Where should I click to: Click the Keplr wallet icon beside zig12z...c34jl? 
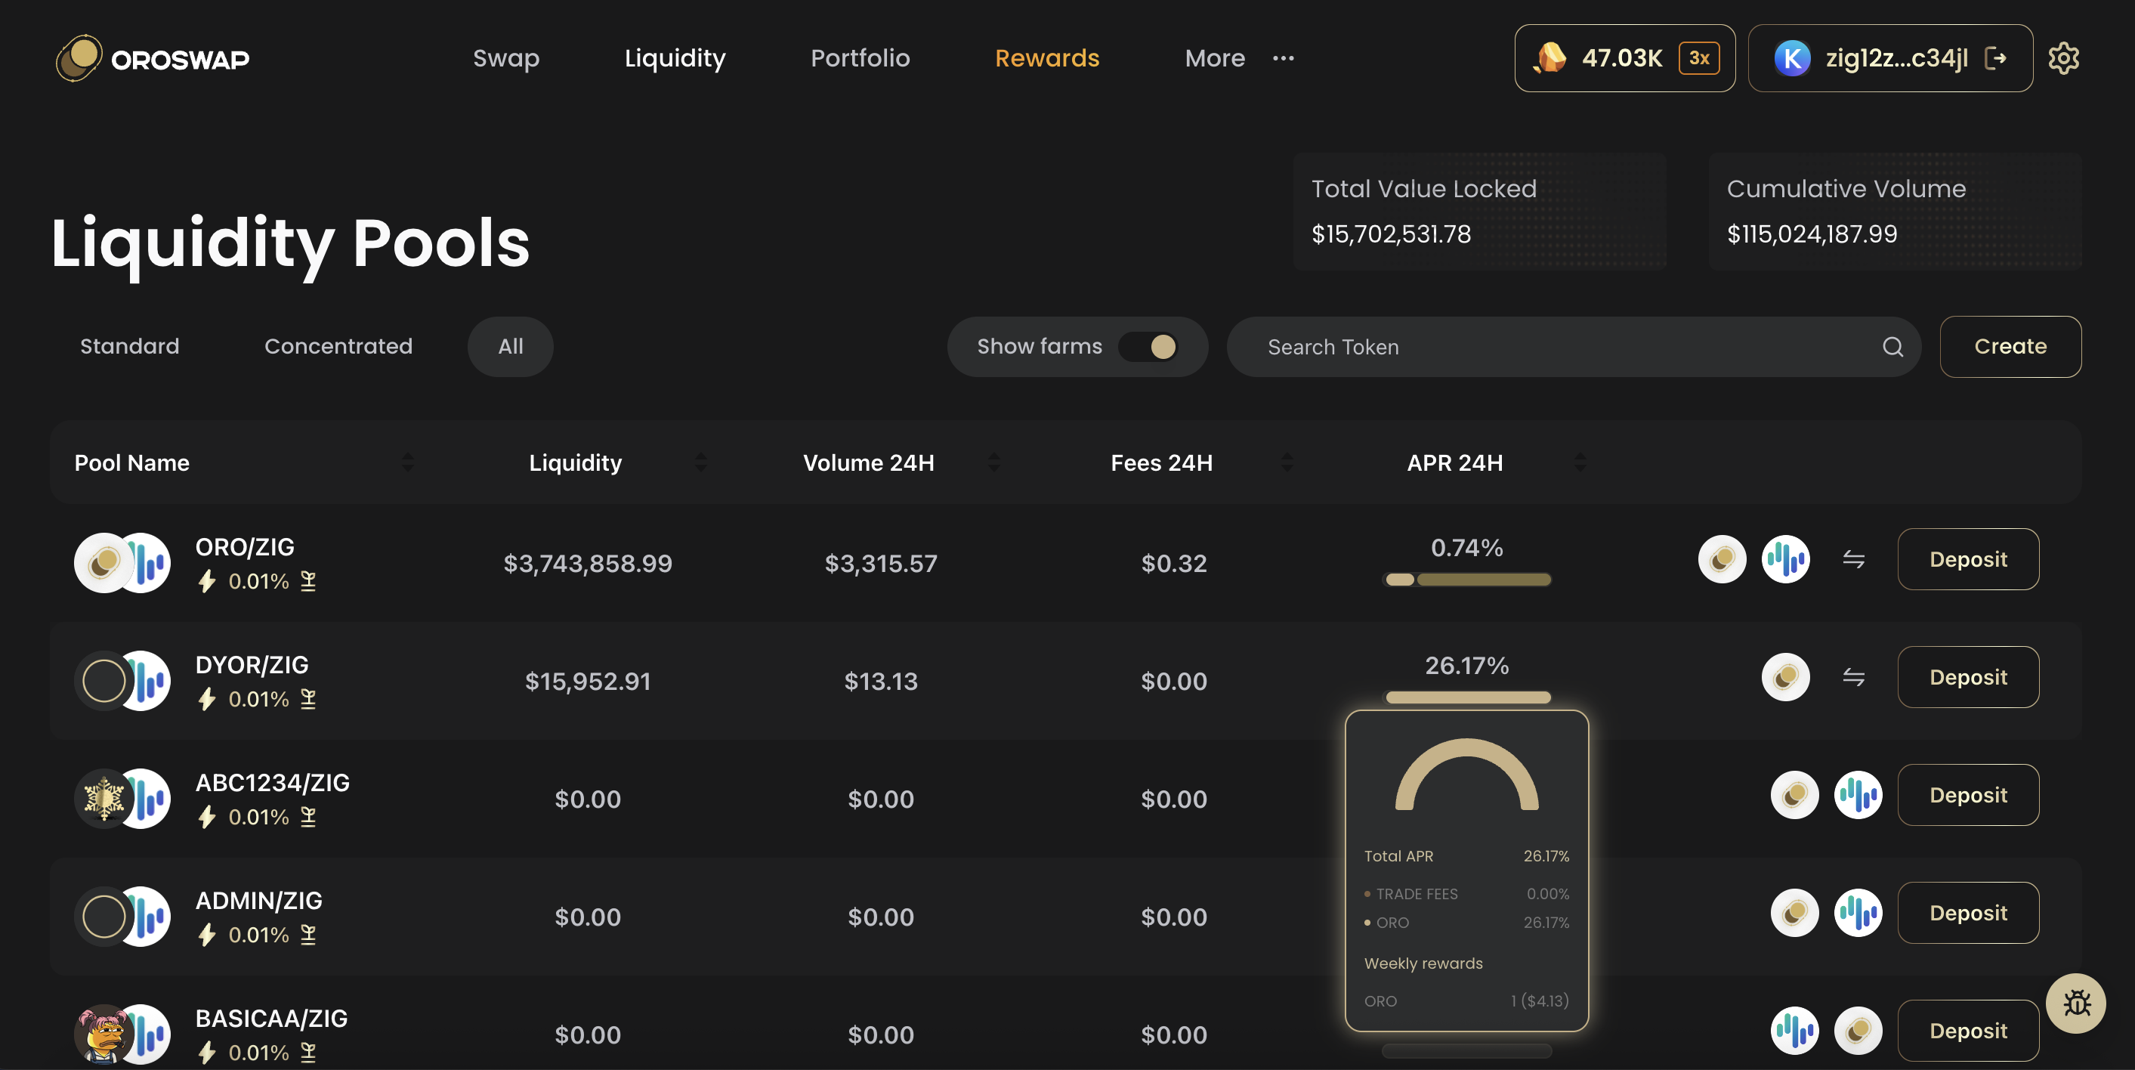pos(1793,58)
